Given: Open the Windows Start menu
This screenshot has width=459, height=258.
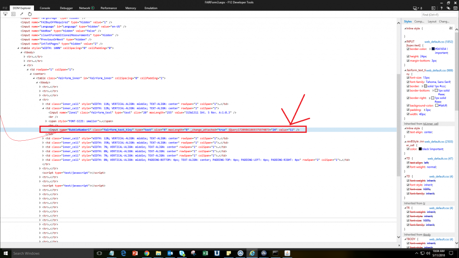Looking at the screenshot, I should point(5,253).
